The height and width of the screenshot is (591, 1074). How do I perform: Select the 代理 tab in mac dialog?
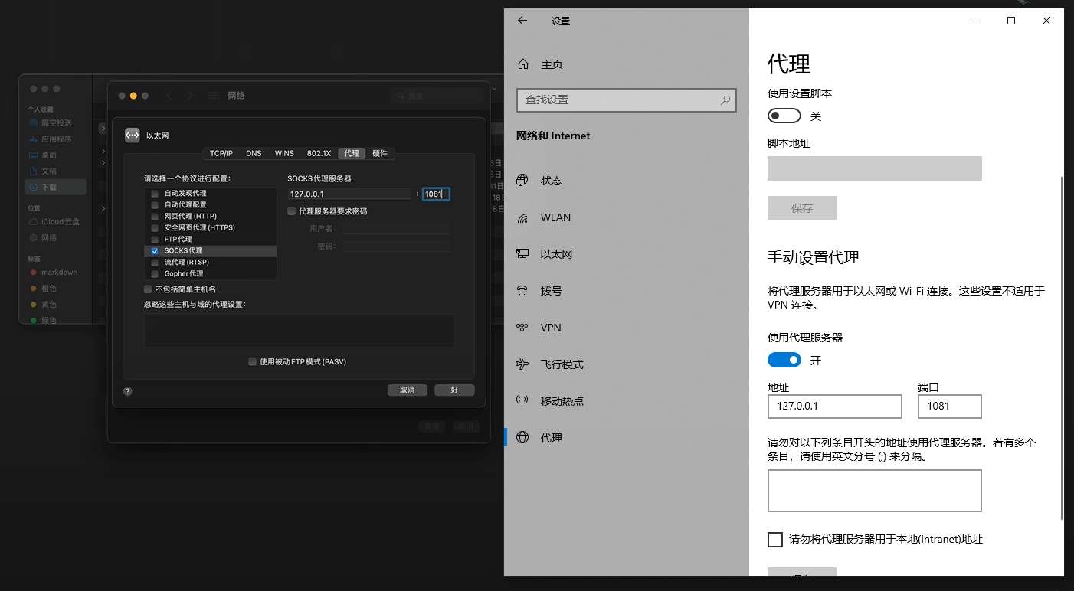352,154
